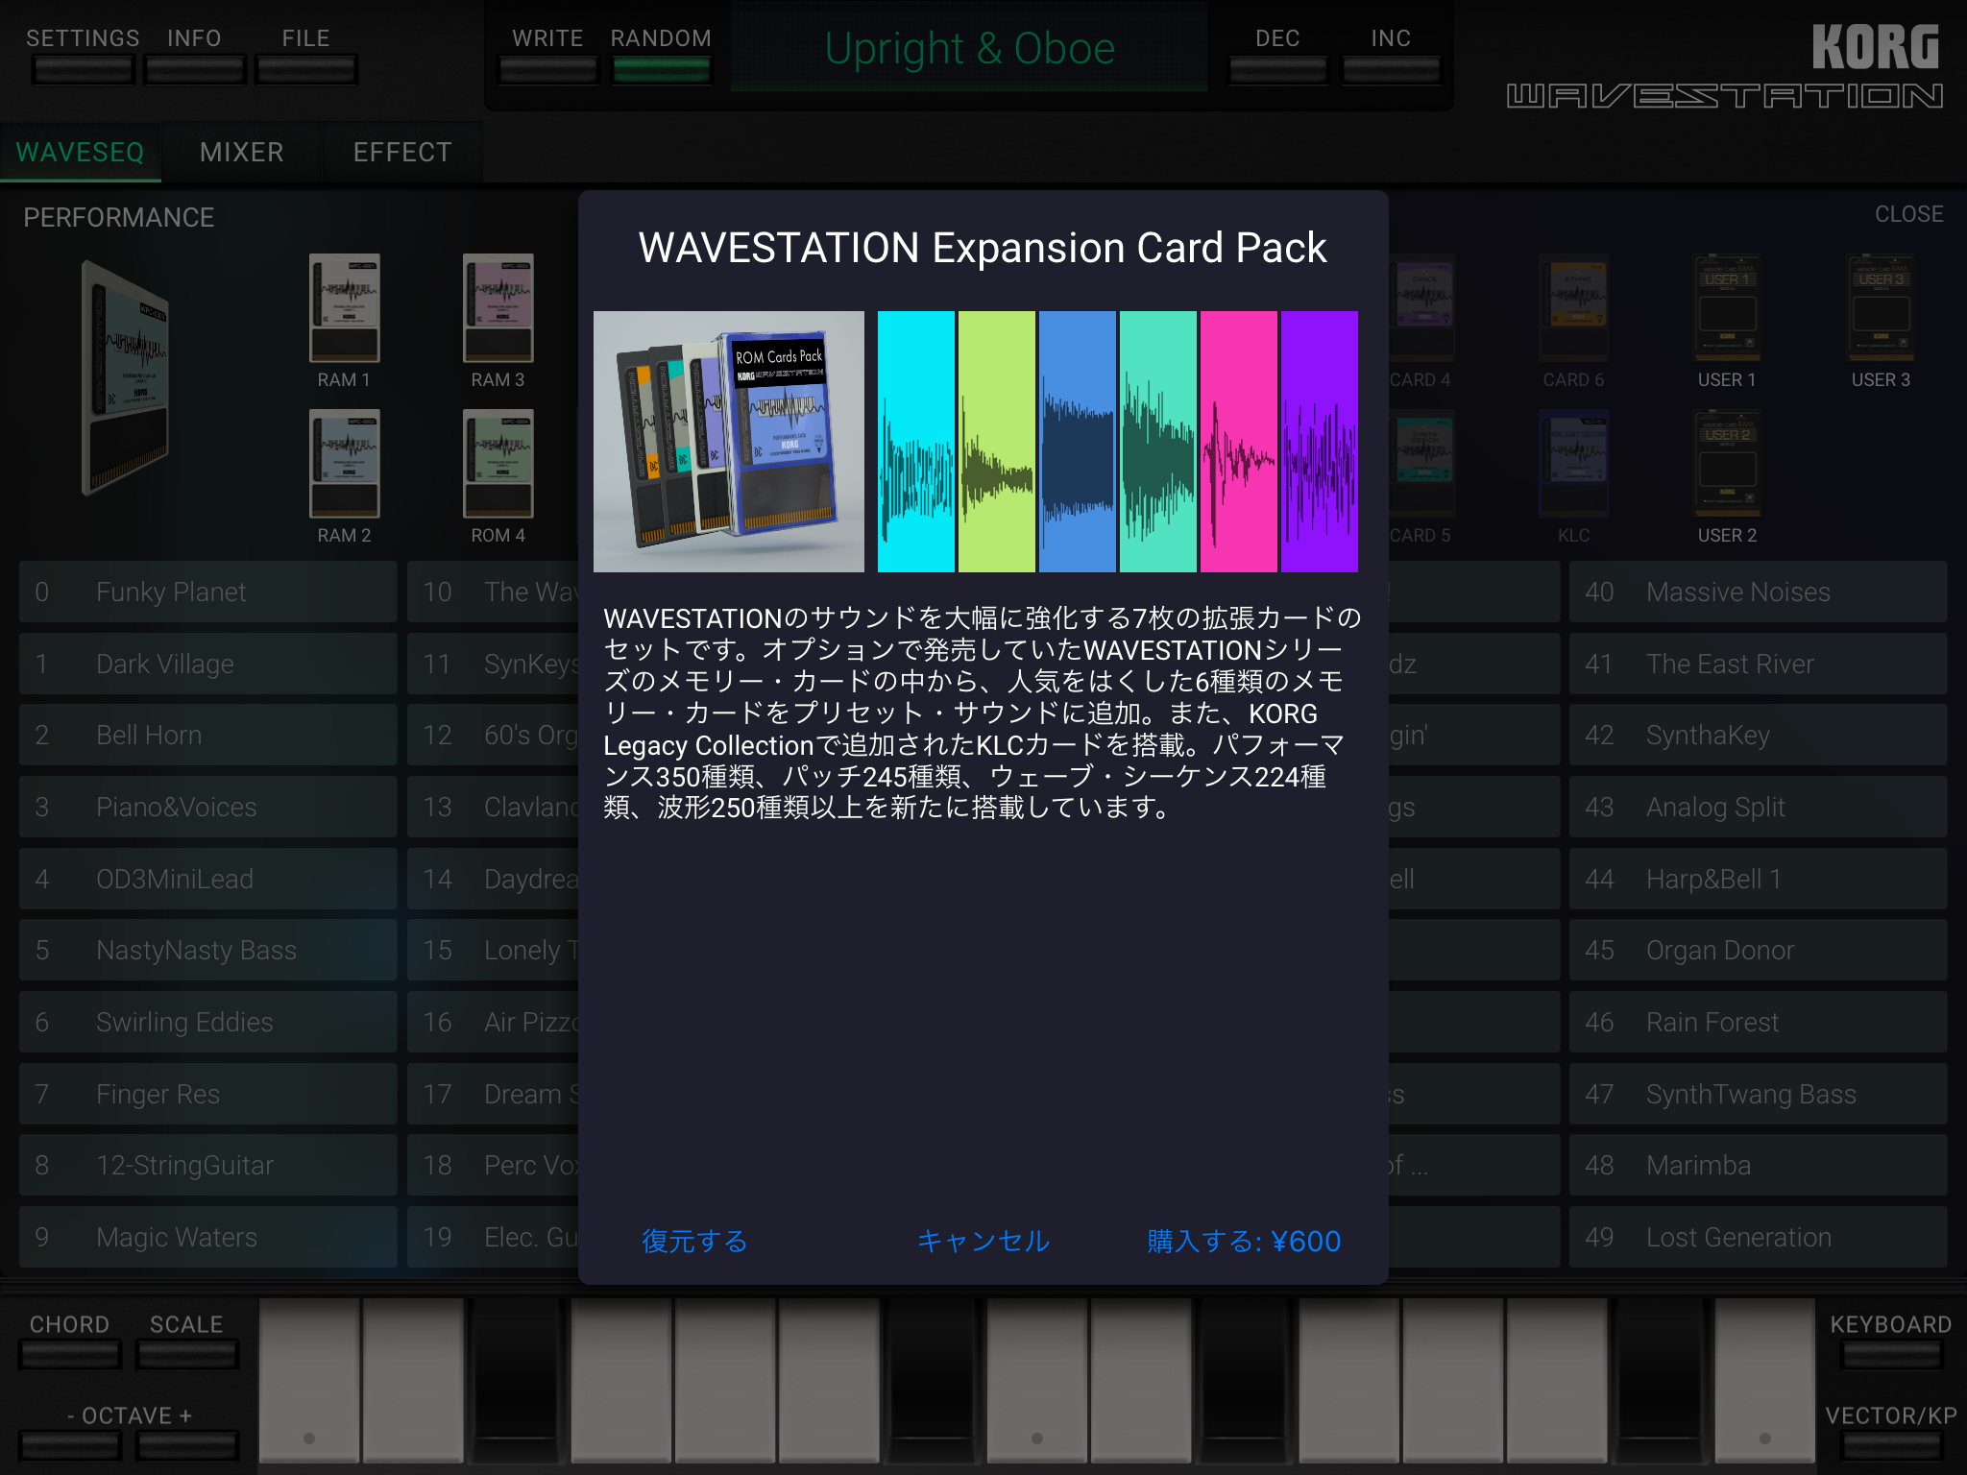Open the FILE button

coord(306,69)
